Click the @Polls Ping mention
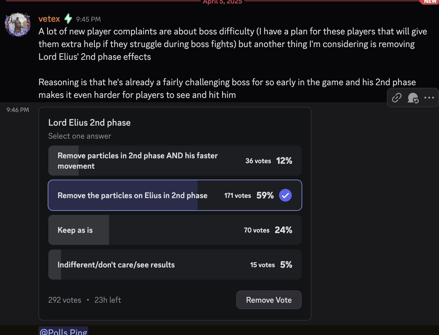439x335 pixels. (63, 331)
